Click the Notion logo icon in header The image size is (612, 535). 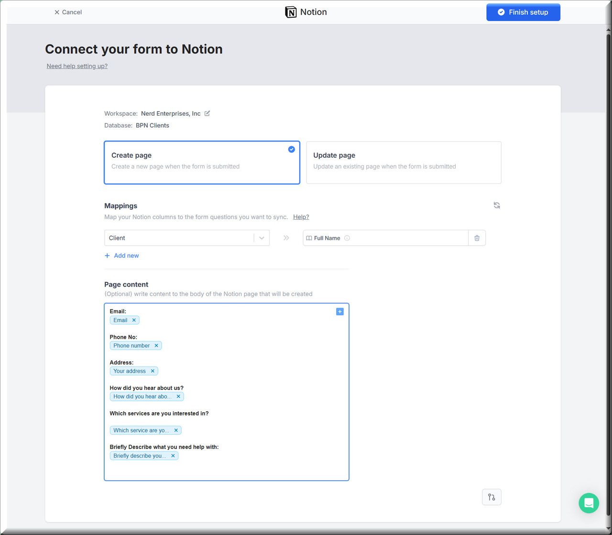(x=291, y=12)
